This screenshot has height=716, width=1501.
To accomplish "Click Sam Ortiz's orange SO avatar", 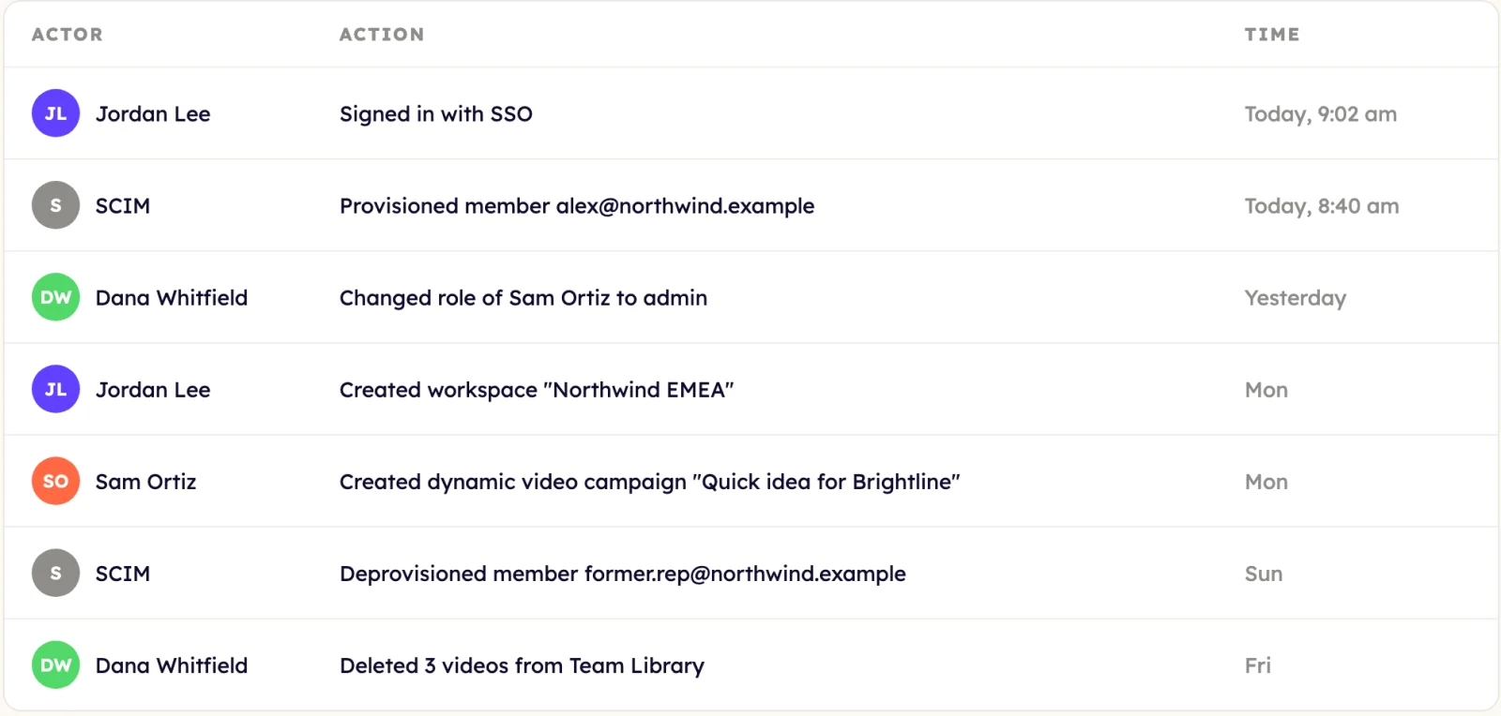I will pyautogui.click(x=55, y=481).
